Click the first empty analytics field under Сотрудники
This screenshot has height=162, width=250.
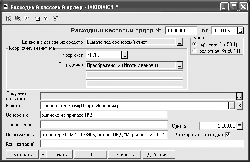tap(134, 74)
